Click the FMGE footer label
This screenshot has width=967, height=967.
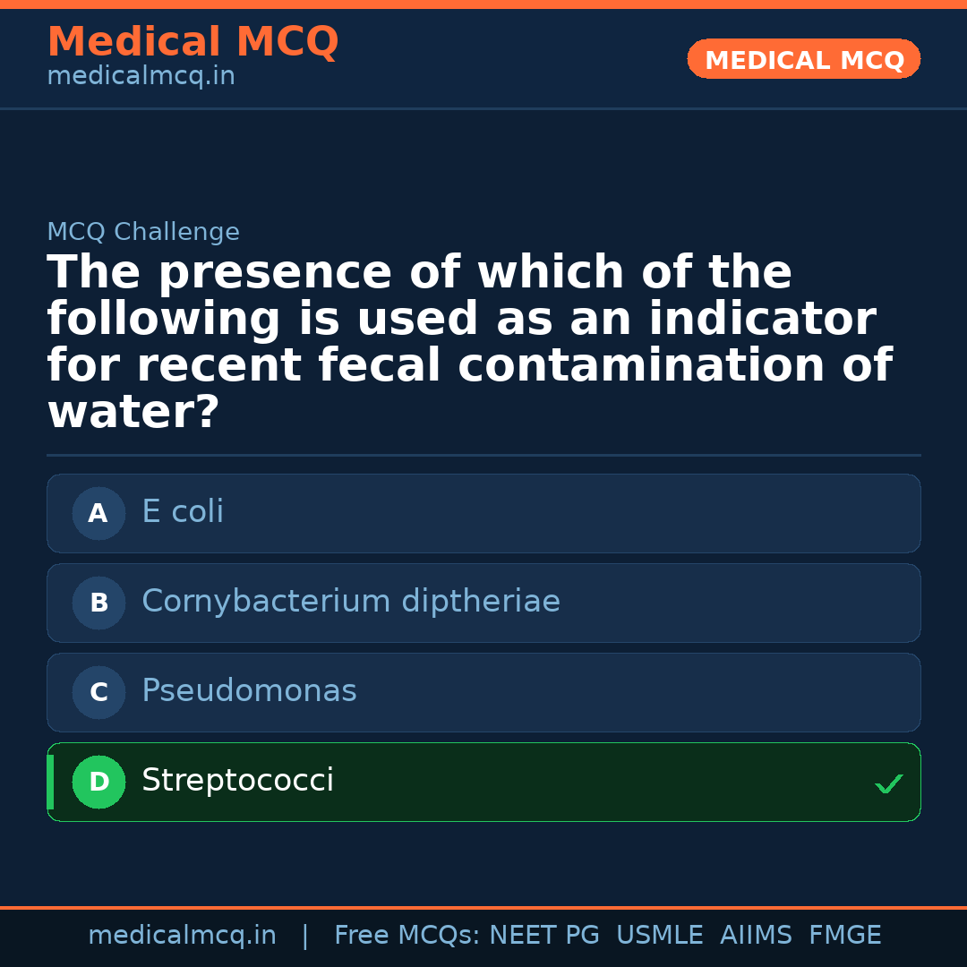(844, 936)
